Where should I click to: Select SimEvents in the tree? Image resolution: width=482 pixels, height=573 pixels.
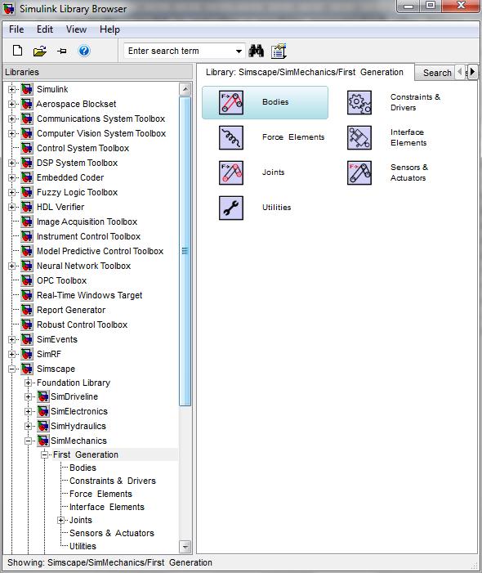[57, 339]
